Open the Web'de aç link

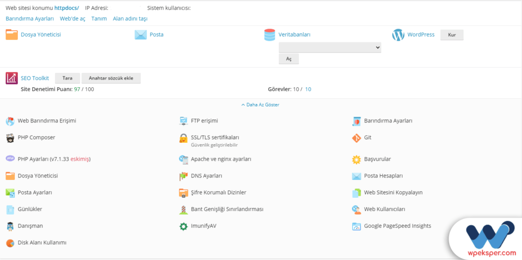72,18
